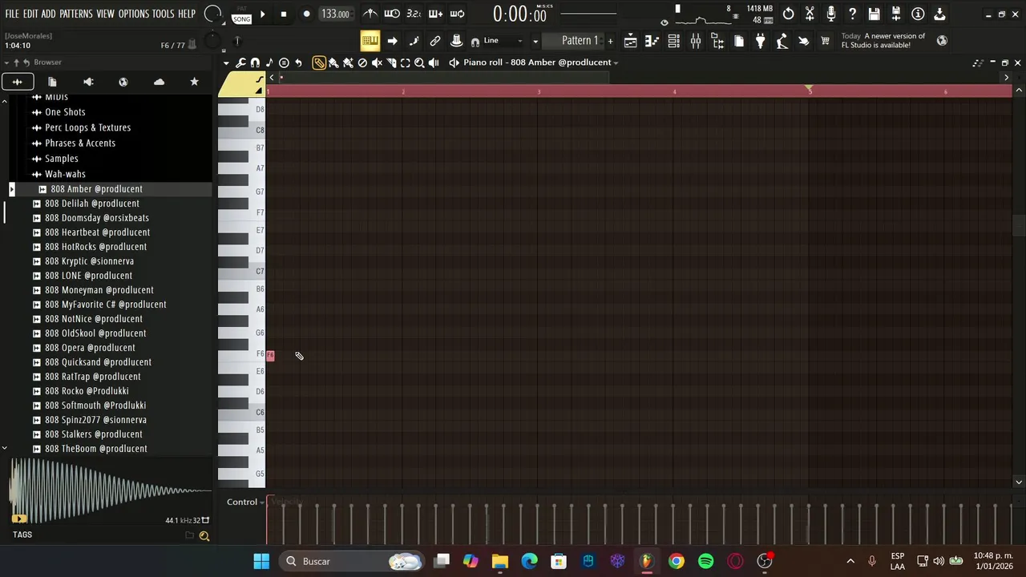Open the ADD menu
Viewport: 1026px width, 577px height.
coord(49,14)
